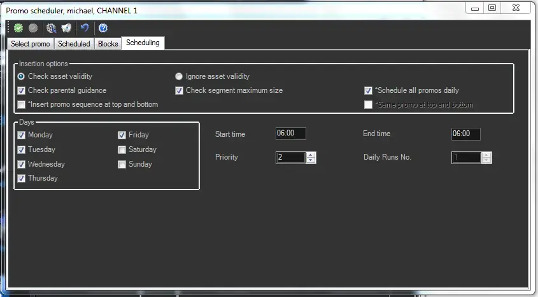Go to the Scheduled tab
The image size is (538, 297).
pos(74,44)
